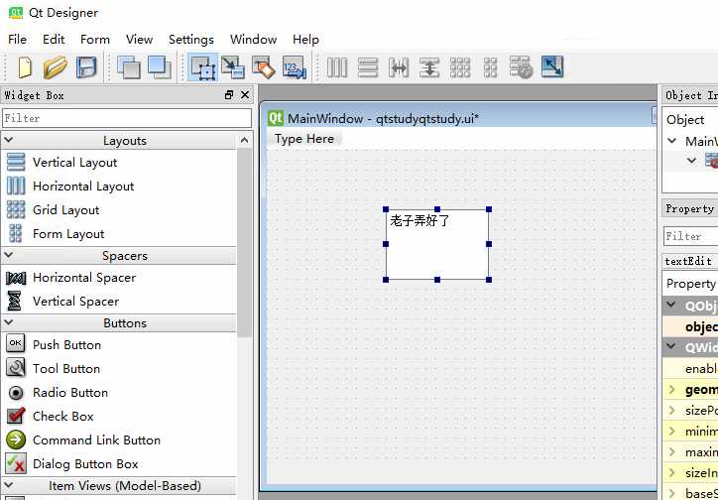The width and height of the screenshot is (718, 500).
Task: Collapse the Spacers category
Action: (9, 255)
